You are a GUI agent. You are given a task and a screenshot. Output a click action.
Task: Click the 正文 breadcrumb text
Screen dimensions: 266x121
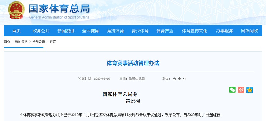pos(53,42)
